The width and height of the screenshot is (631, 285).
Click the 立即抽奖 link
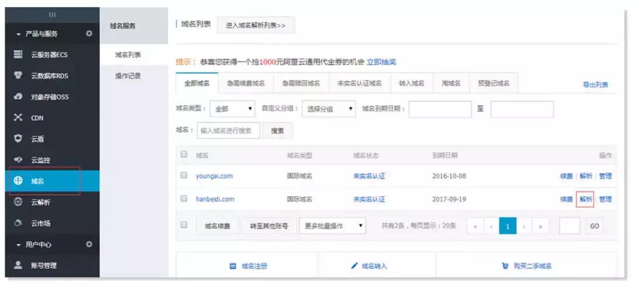click(x=381, y=62)
